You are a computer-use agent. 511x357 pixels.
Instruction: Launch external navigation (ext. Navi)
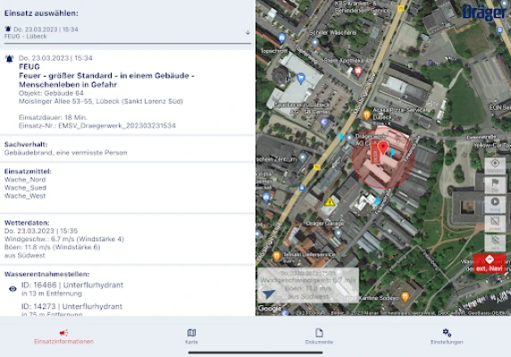click(490, 263)
